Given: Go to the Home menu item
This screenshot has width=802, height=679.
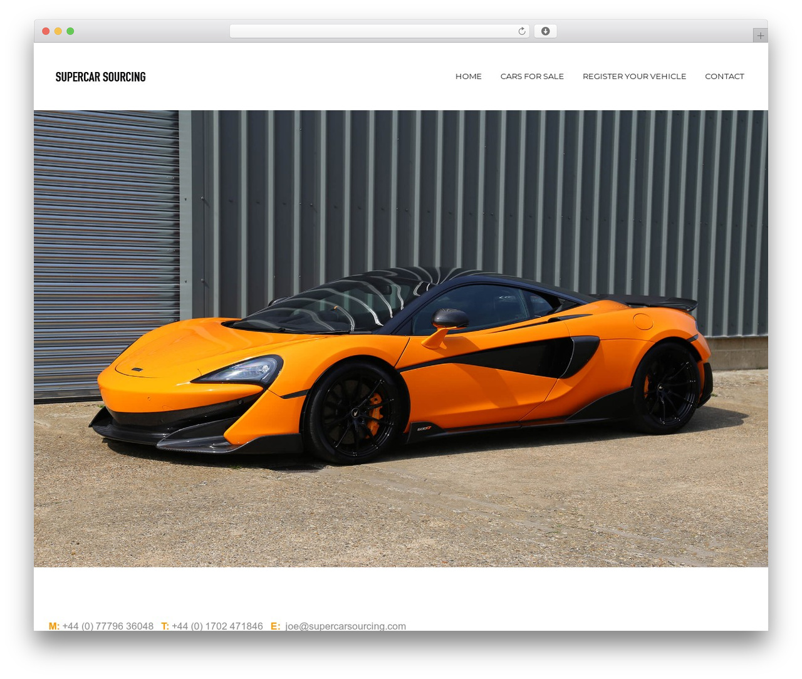Looking at the screenshot, I should click(469, 76).
